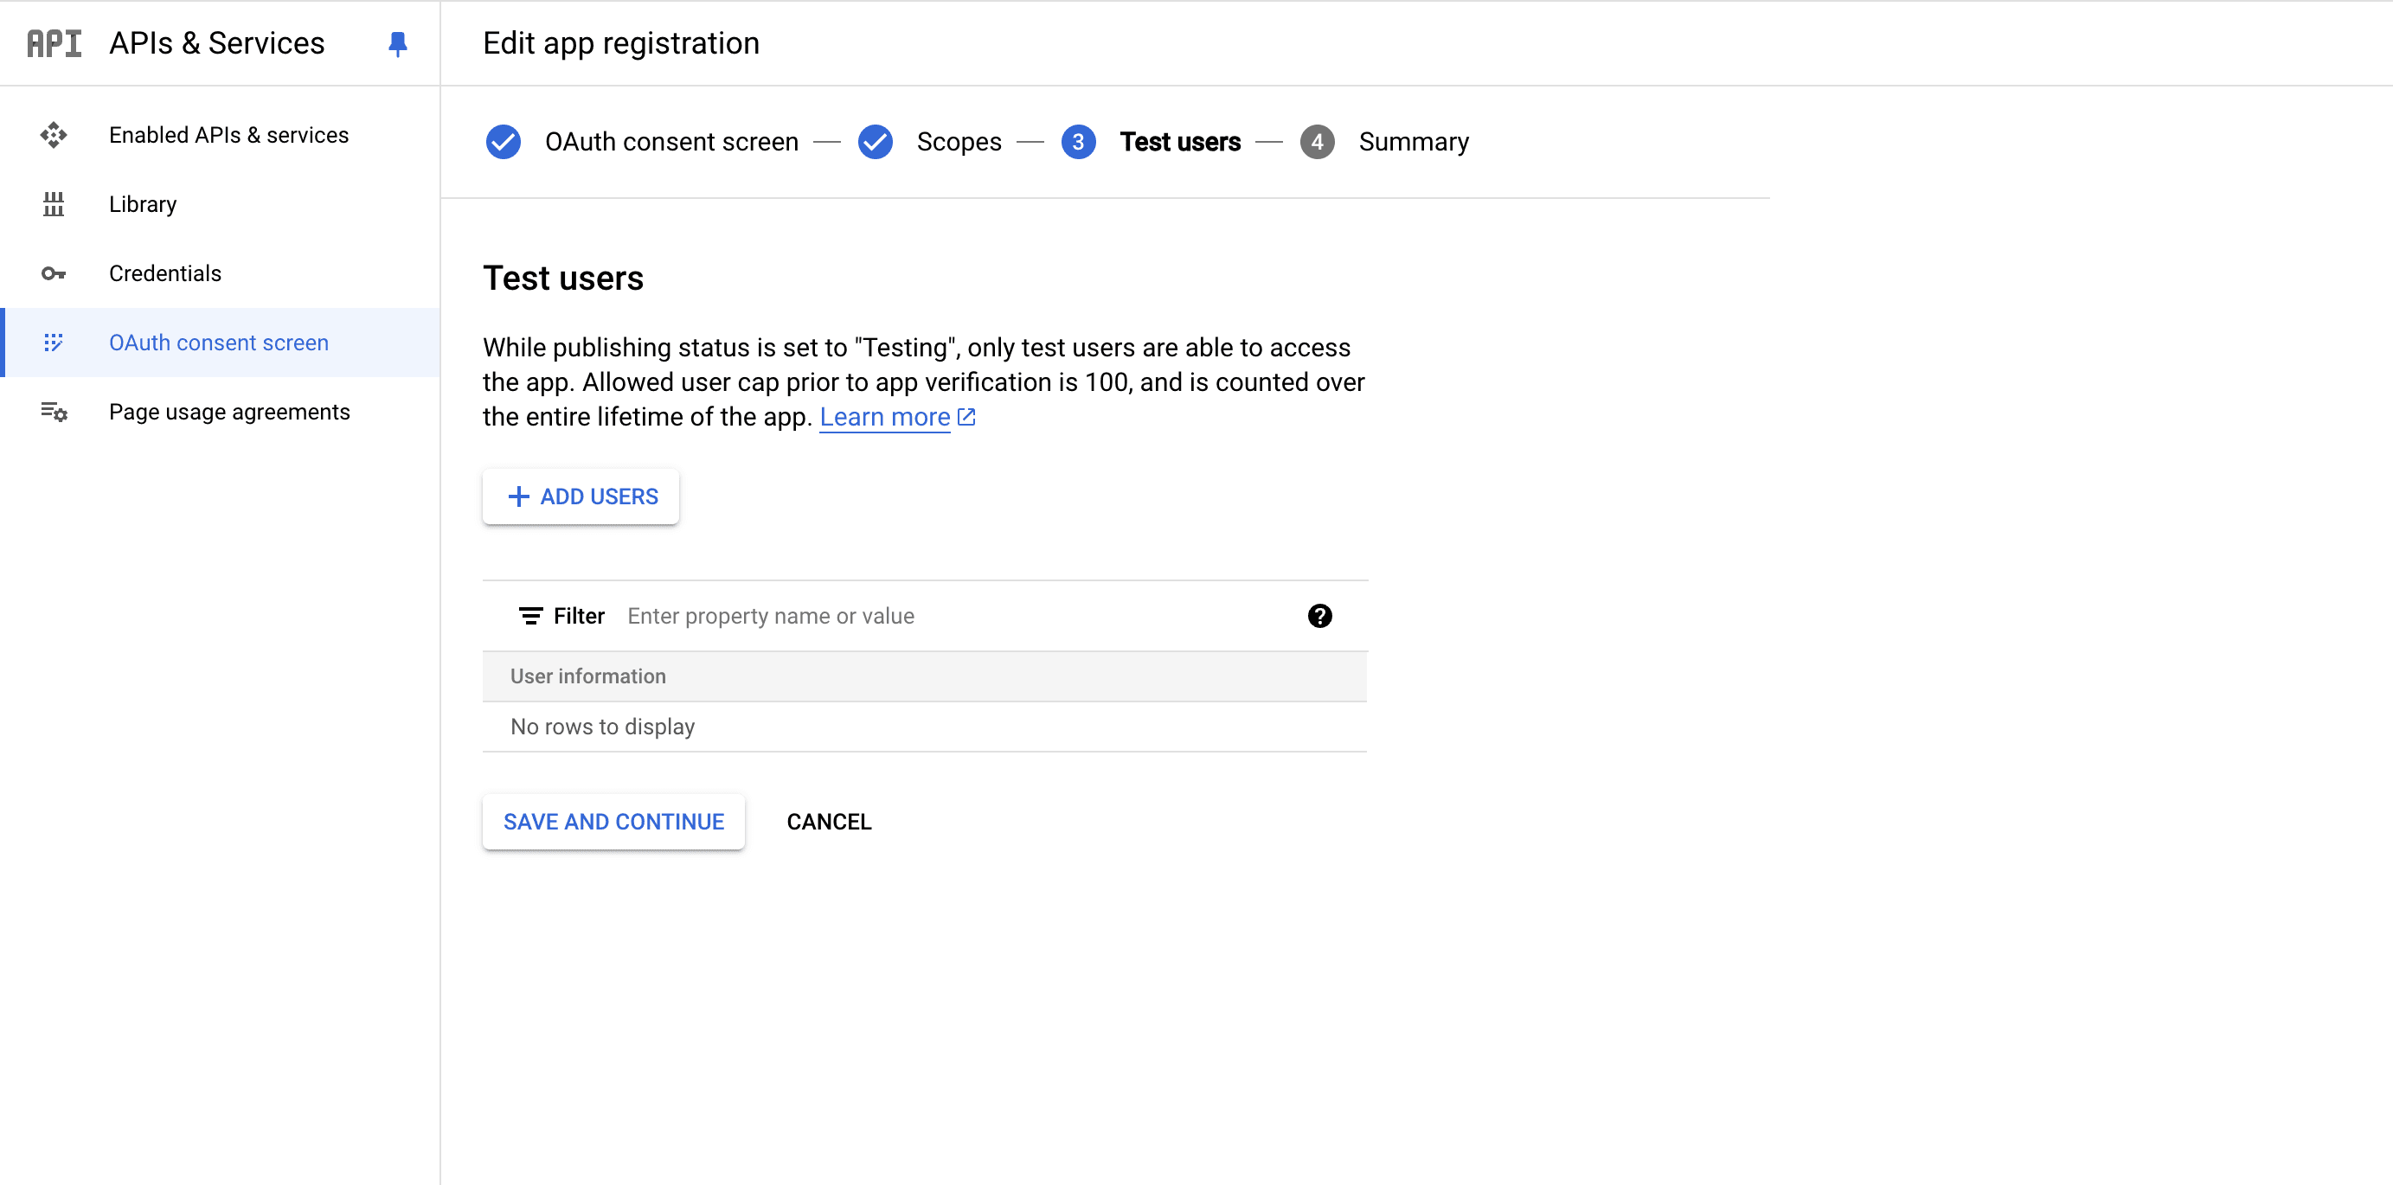Click the checkmark icon for Scopes step

[x=875, y=142]
